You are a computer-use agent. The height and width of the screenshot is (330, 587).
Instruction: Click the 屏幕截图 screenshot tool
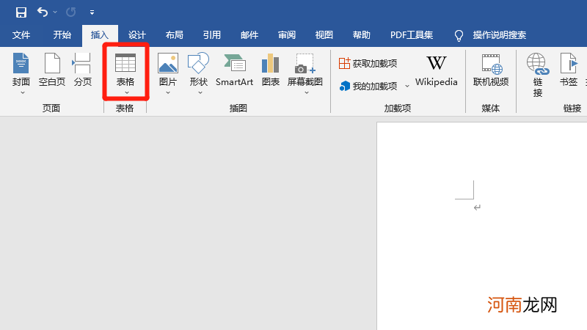(x=305, y=69)
